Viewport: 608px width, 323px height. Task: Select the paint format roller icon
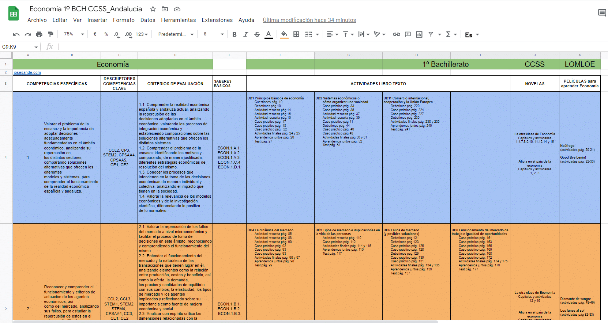point(50,34)
